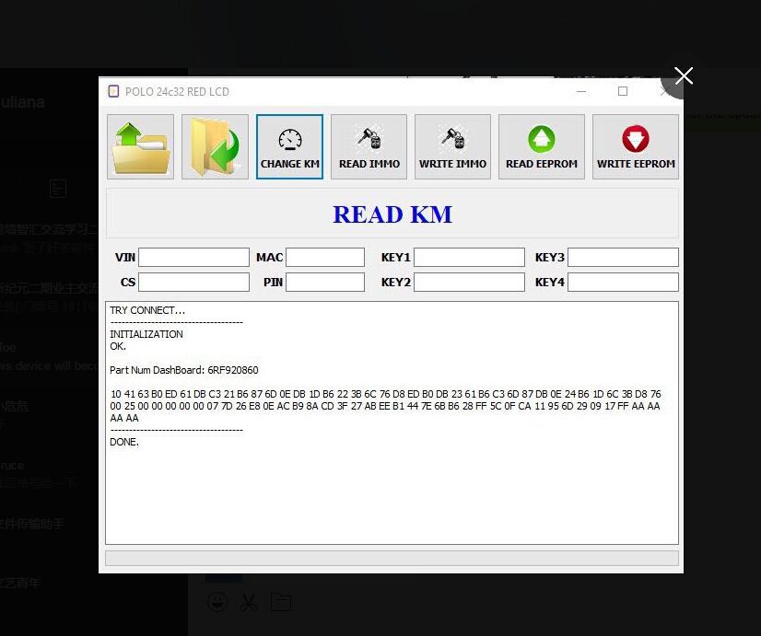This screenshot has width=761, height=636.
Task: Click the PIN entry field
Action: pos(324,283)
